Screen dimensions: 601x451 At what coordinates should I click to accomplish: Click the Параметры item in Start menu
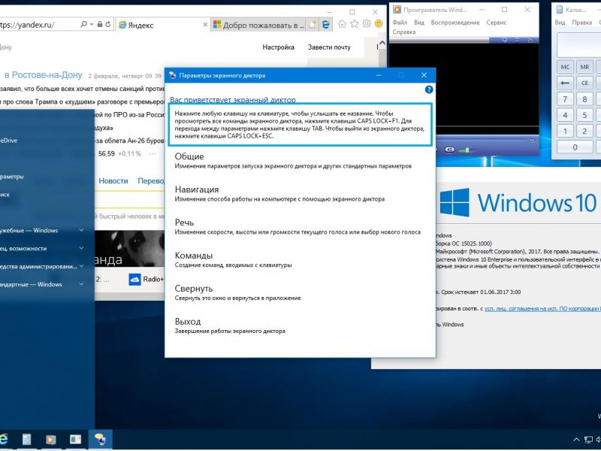(x=12, y=177)
